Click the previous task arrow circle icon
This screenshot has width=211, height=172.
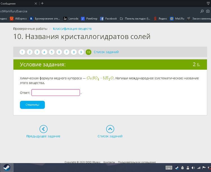(43, 129)
